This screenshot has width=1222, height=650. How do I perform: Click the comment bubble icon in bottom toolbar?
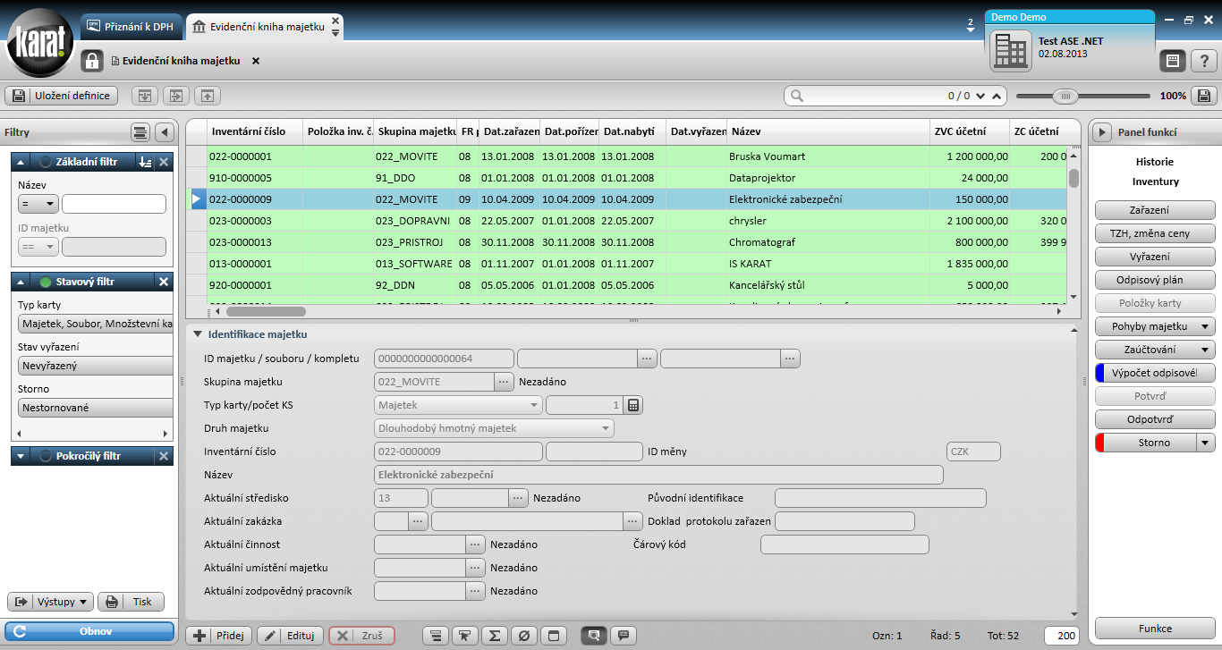pos(623,636)
